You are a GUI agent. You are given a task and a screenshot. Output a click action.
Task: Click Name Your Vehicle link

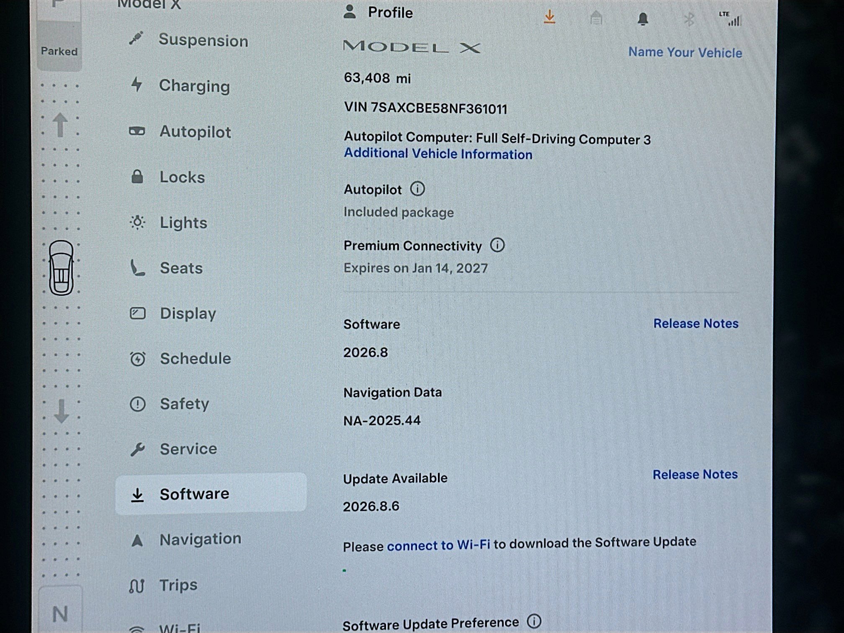[x=685, y=52]
